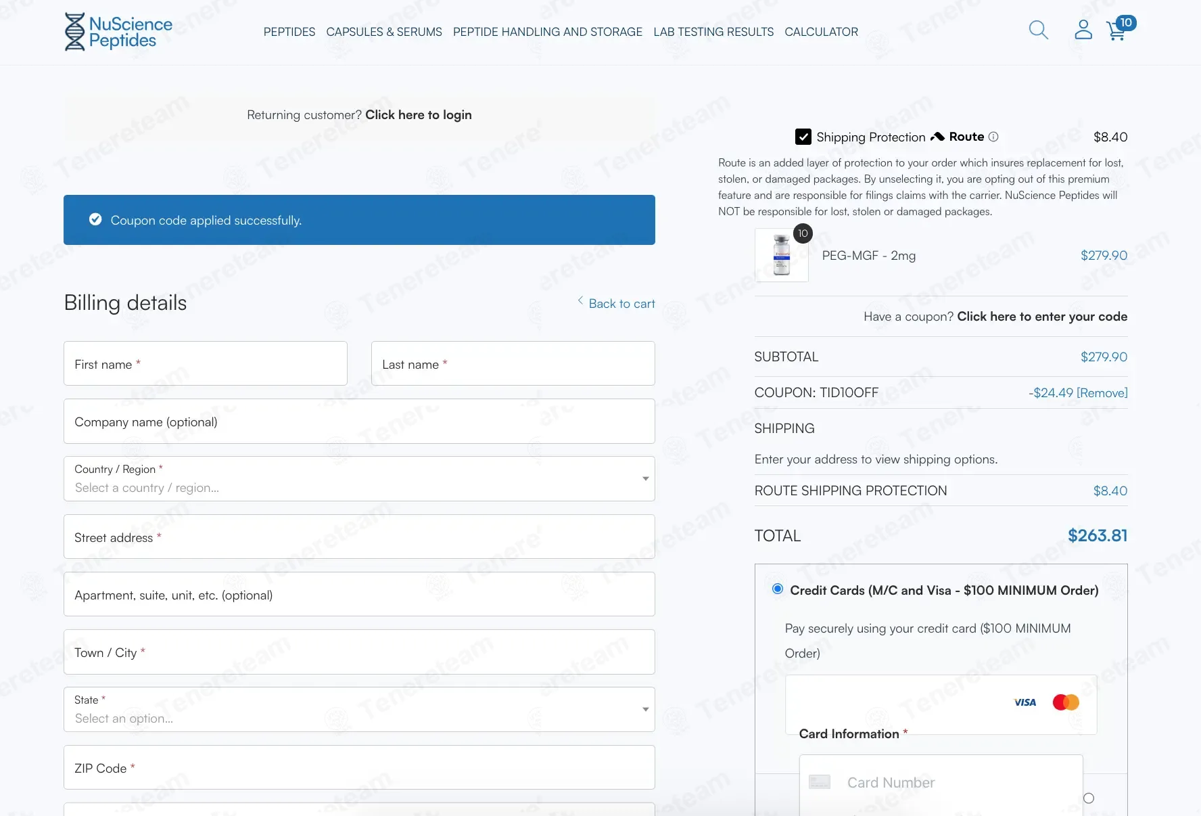Click the total amount $263.81
1201x816 pixels.
click(1098, 535)
